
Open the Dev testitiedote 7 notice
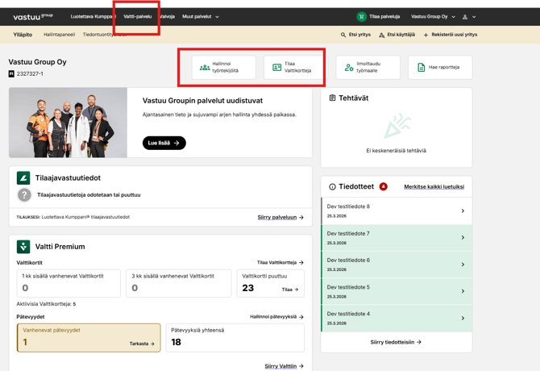(397, 238)
